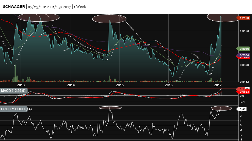Click the 2017 year label on time axis
The image size is (252, 141).
(x=218, y=85)
